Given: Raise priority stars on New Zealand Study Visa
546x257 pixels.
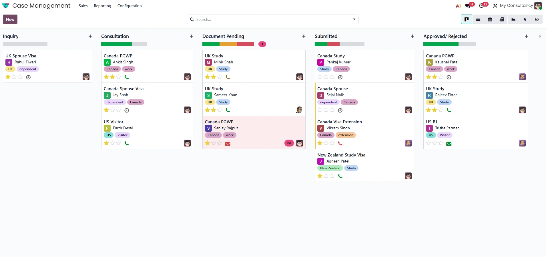Looking at the screenshot, I should (326, 176).
